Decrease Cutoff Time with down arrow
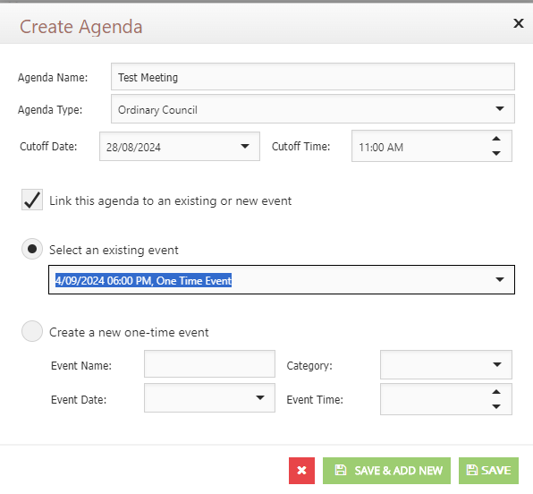 pos(496,153)
